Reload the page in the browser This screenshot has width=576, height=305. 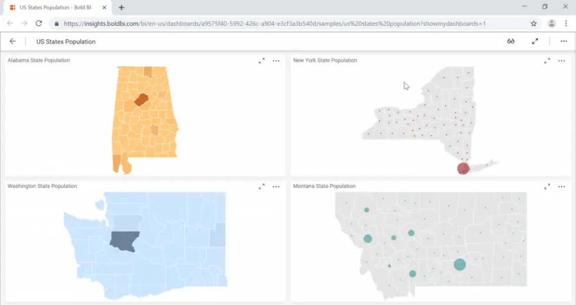point(39,24)
